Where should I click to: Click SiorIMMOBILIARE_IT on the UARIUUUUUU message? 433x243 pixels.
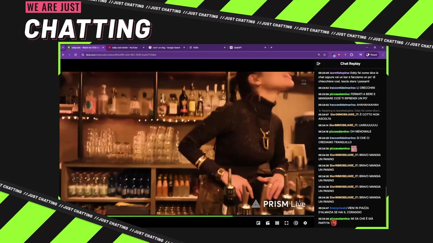pos(344,125)
